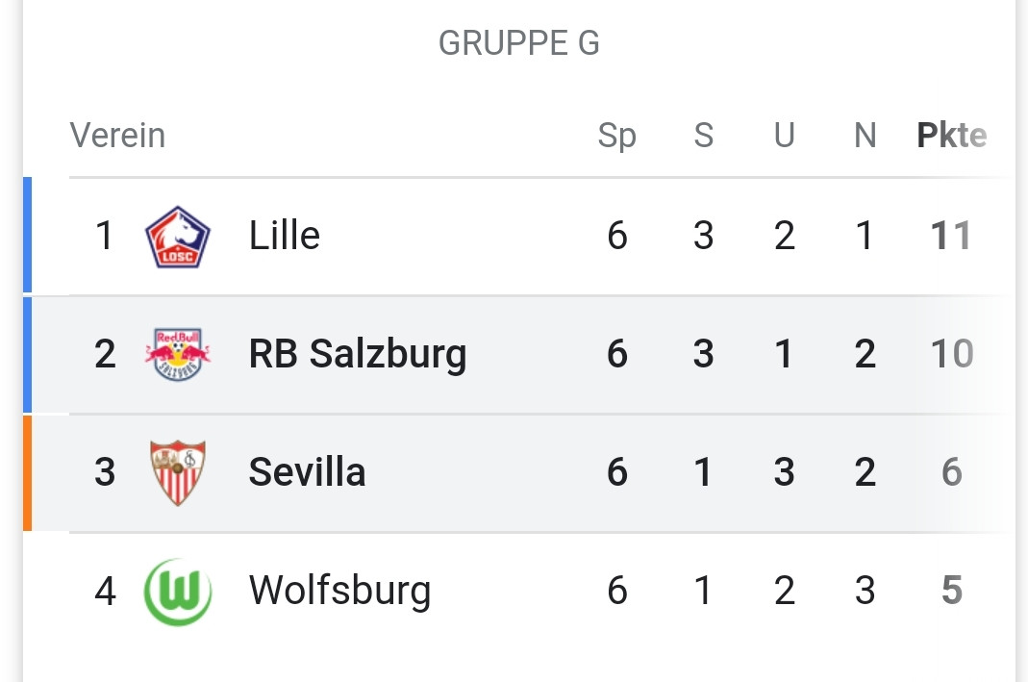Select the Wolfsburg team name
This screenshot has height=682, width=1028.
click(339, 591)
